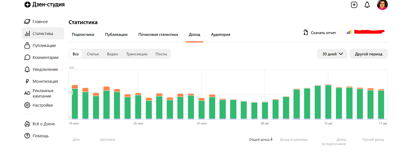The image size is (407, 155).
Task: Click the Прочий доход column header
Action: pyautogui.click(x=373, y=139)
